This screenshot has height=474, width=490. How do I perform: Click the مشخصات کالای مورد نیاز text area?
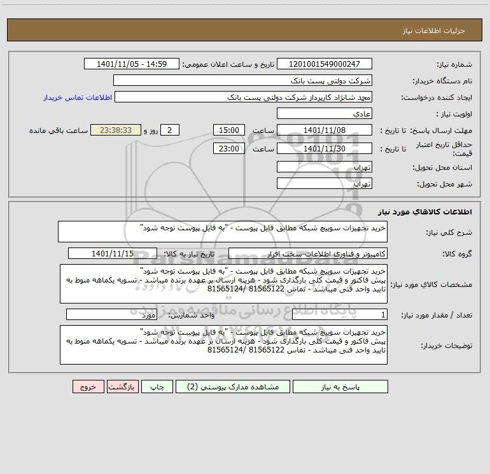(223, 284)
